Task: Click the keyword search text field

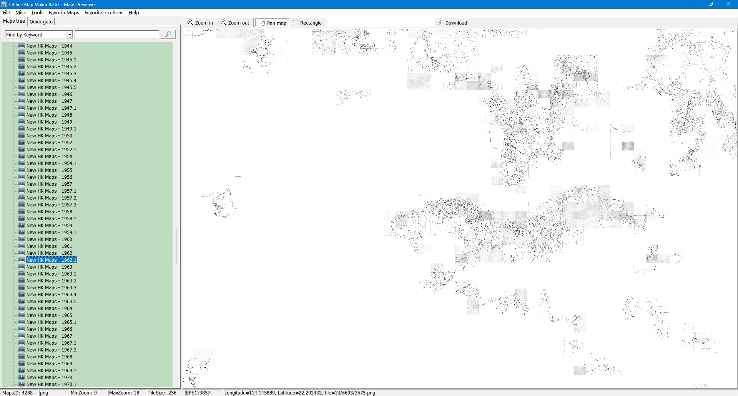Action: pyautogui.click(x=117, y=35)
